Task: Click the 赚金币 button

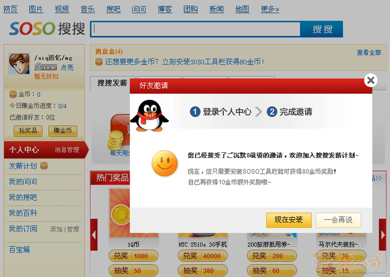Action: pos(63,131)
